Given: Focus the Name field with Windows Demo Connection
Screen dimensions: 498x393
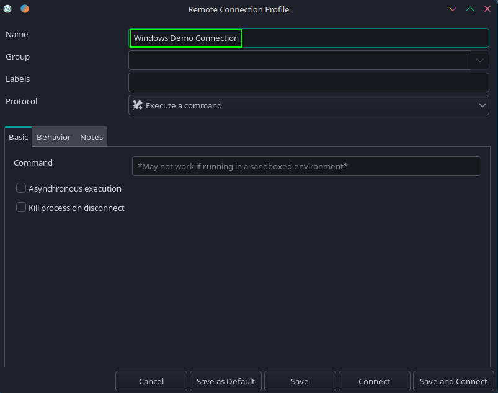Looking at the screenshot, I should tap(308, 38).
